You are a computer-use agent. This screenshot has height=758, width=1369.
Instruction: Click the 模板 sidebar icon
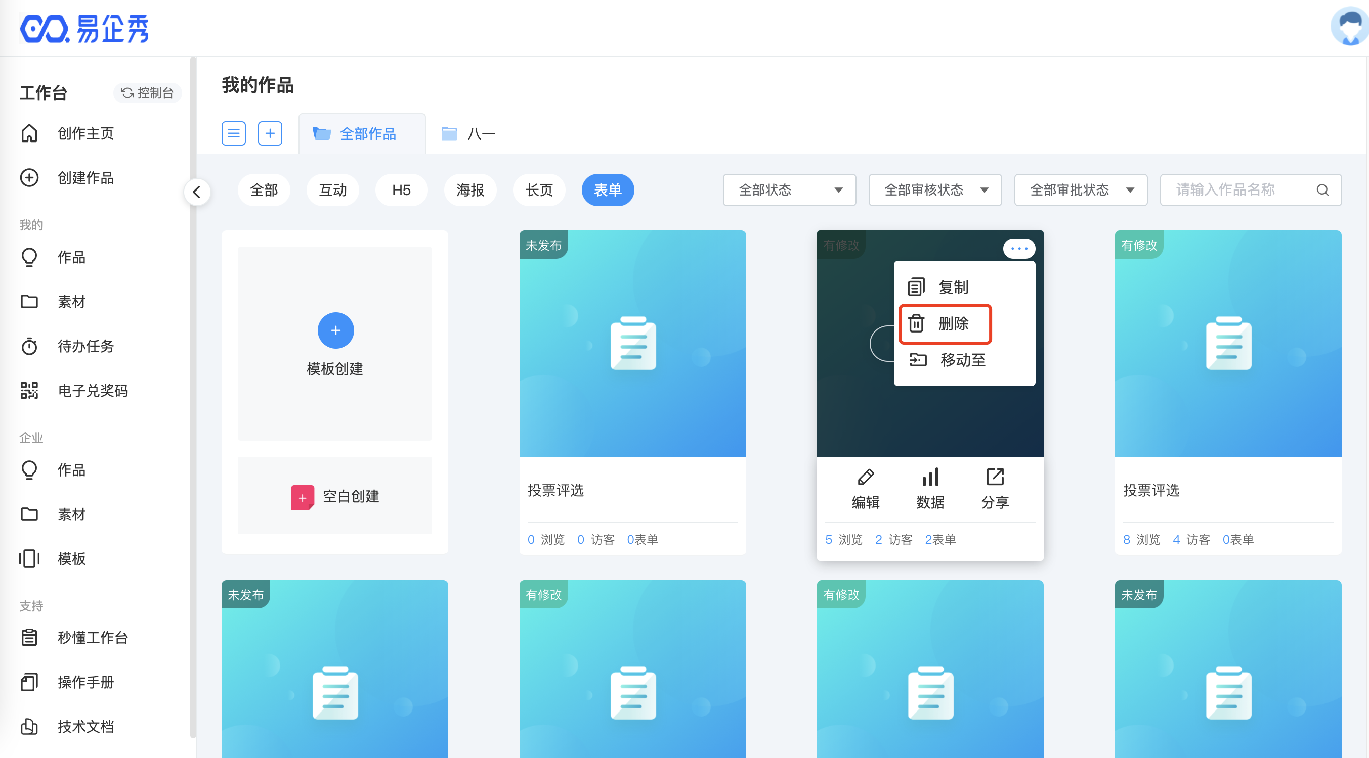(29, 559)
